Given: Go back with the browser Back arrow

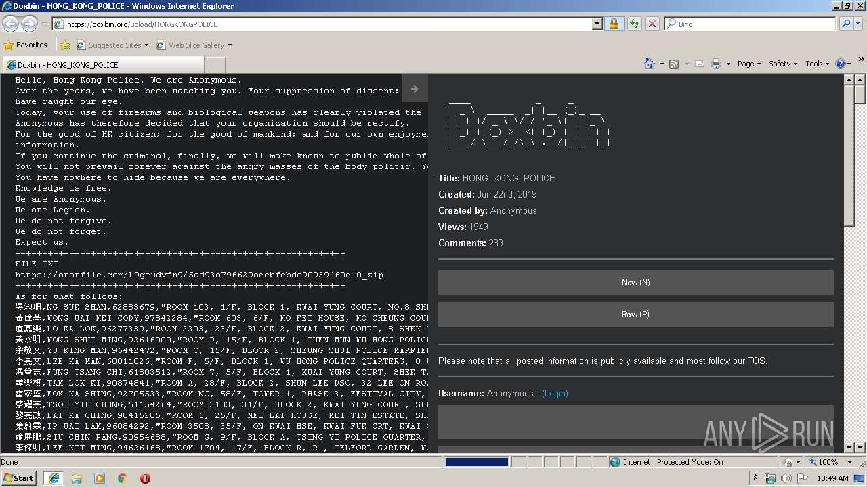Looking at the screenshot, I should [x=11, y=24].
